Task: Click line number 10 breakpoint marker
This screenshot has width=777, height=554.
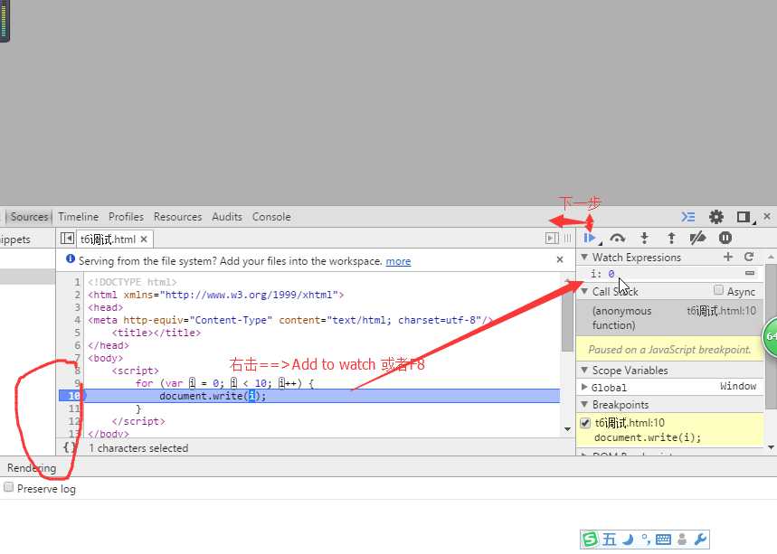Action: click(73, 396)
